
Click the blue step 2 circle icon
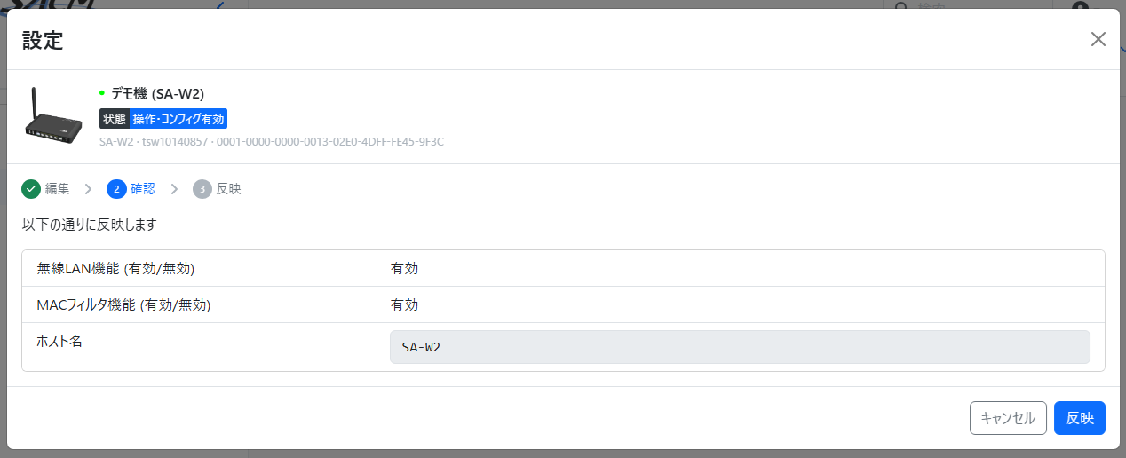click(x=115, y=188)
